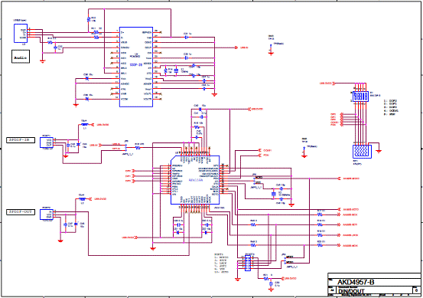Select the AKD4957-B title block text

[x=356, y=282]
